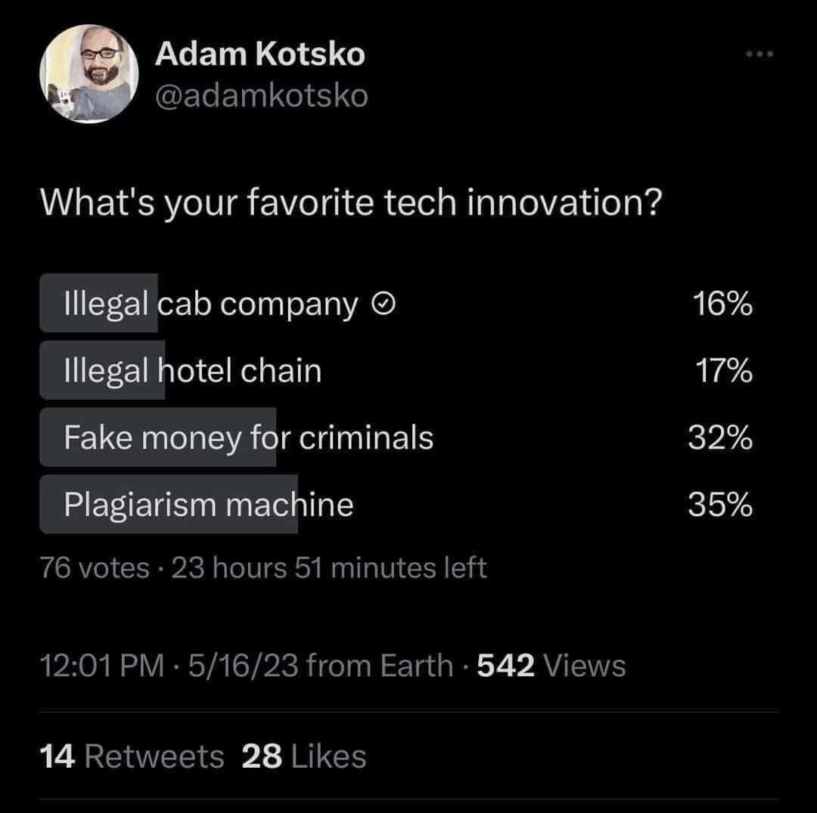Choose the "Fake money for criminals" option

pos(248,437)
